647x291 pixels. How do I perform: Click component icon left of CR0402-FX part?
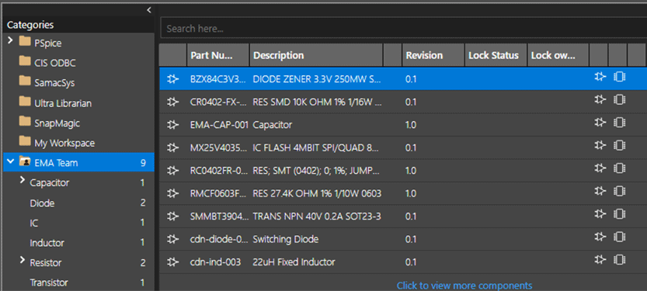click(x=173, y=102)
